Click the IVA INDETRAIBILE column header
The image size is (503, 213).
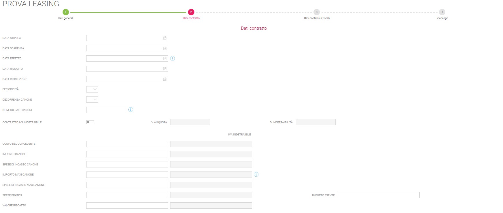pyautogui.click(x=239, y=135)
